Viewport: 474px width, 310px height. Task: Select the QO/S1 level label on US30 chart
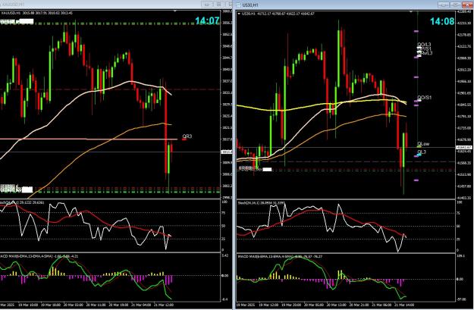pyautogui.click(x=425, y=98)
